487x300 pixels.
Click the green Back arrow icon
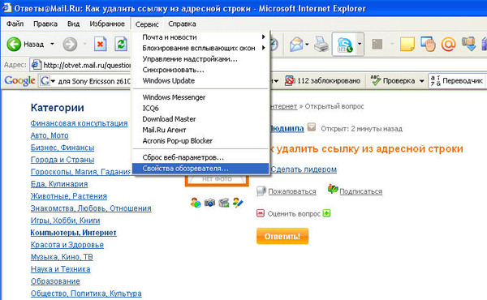point(14,45)
